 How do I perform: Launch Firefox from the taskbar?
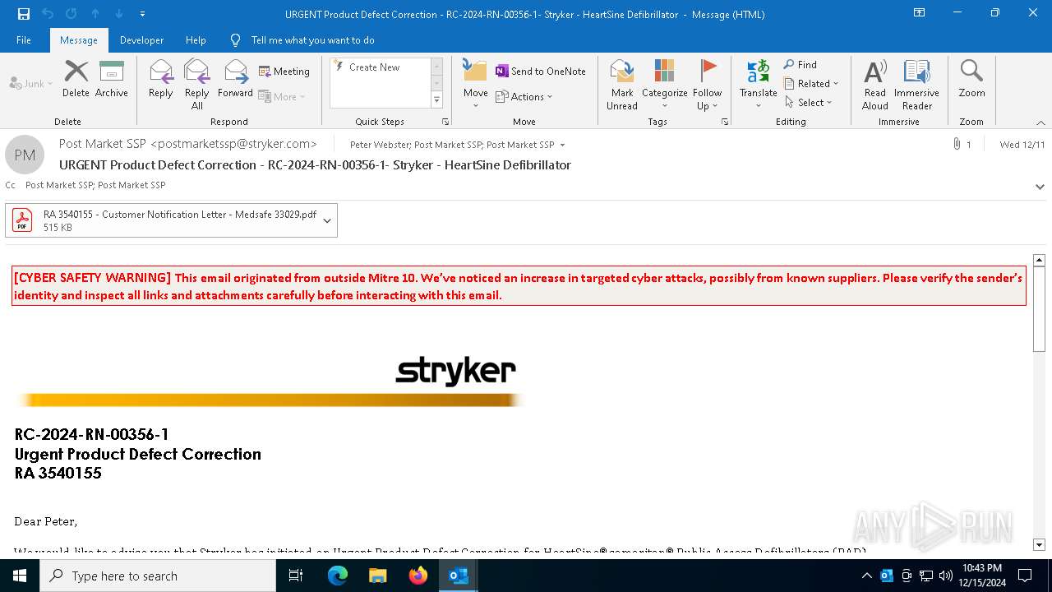point(418,576)
